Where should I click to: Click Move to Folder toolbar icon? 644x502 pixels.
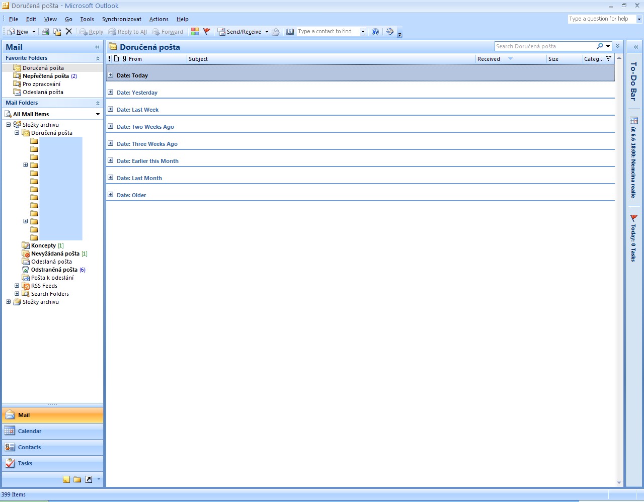(57, 32)
